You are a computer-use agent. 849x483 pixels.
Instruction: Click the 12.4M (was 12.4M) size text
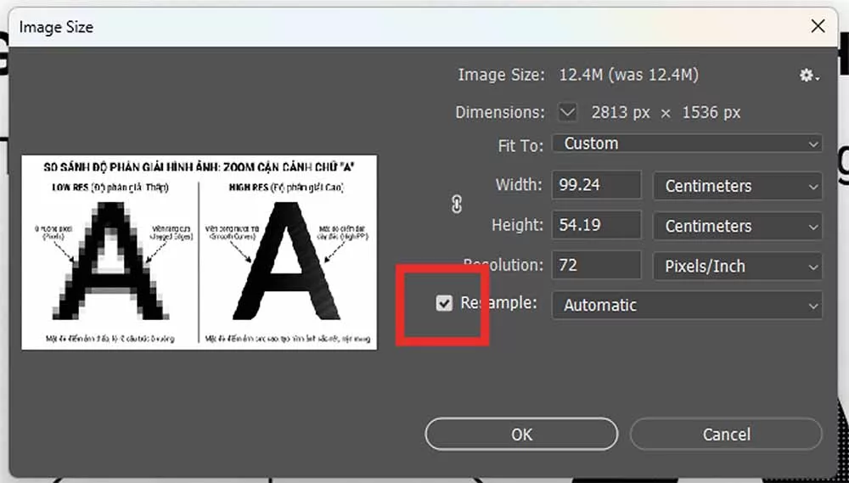click(628, 75)
